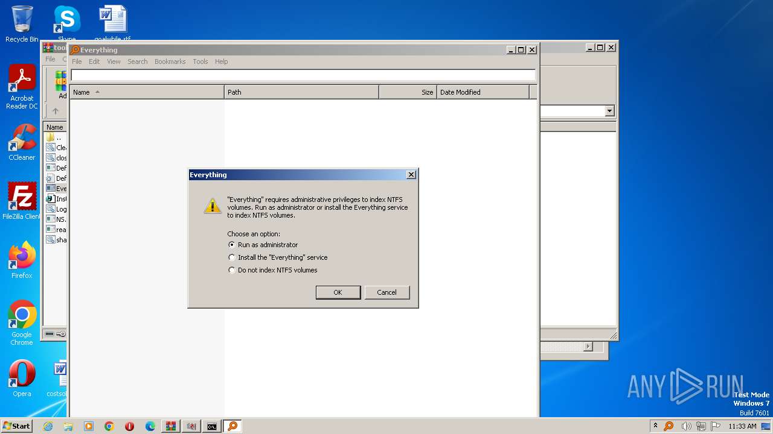Open the Action Center flag icon
Image resolution: width=773 pixels, height=434 pixels.
[x=716, y=426]
